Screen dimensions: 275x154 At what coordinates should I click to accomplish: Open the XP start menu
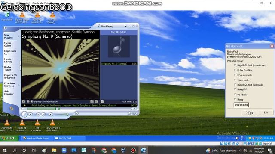9,138
